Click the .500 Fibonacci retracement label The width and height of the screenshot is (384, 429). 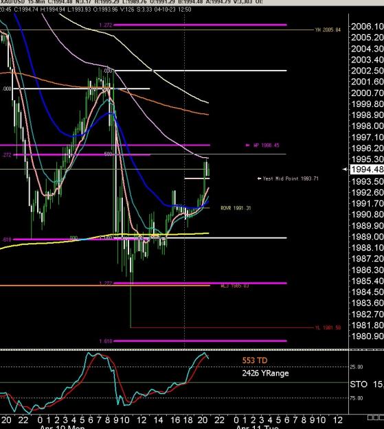click(108, 154)
